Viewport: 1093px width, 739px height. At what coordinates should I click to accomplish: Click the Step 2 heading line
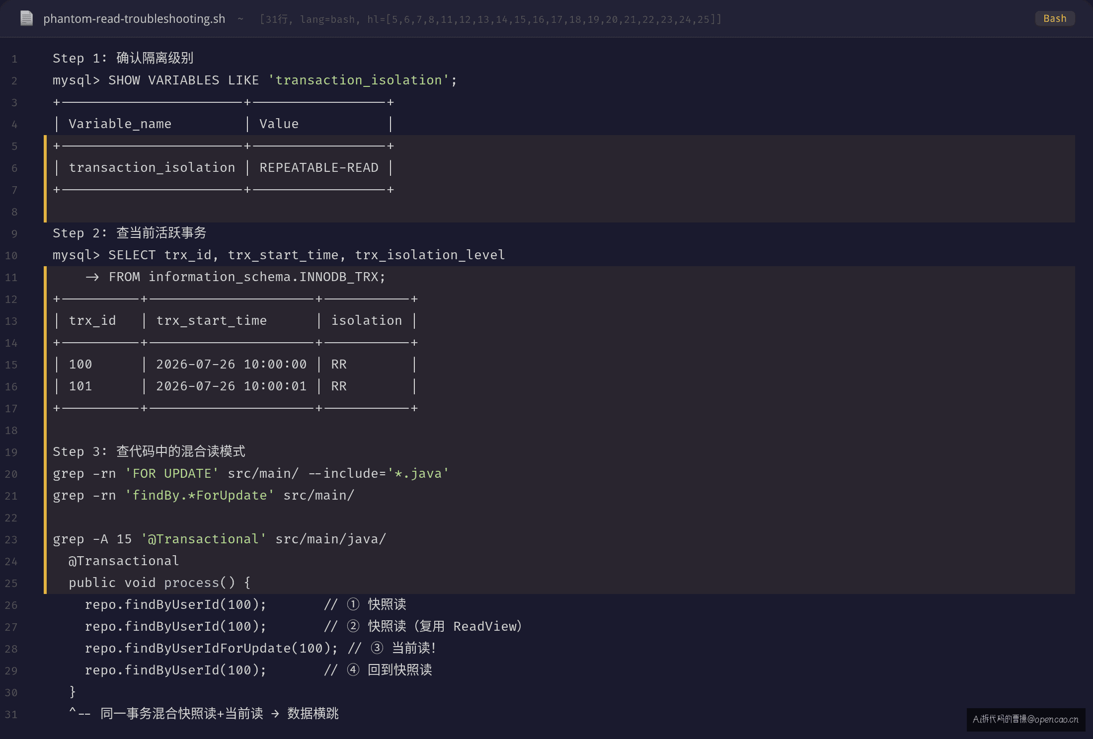coord(129,233)
